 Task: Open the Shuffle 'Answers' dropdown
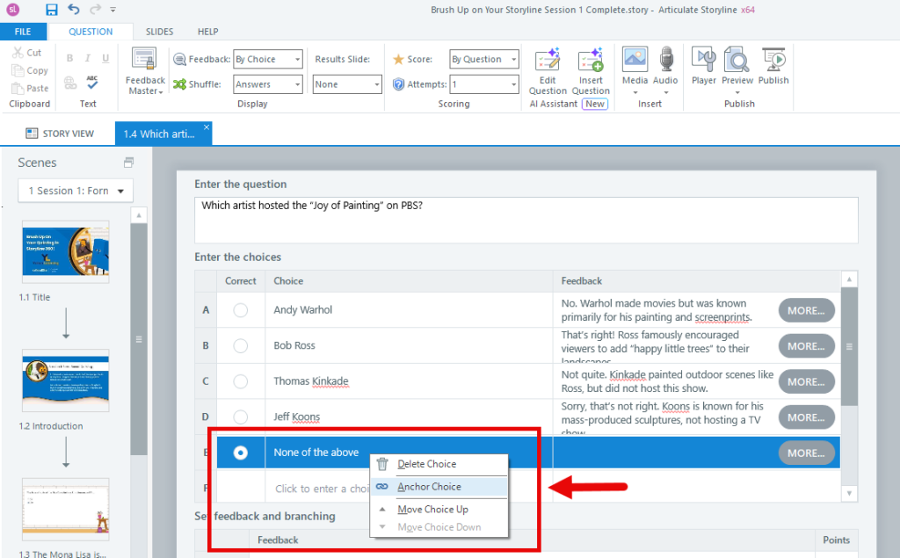(x=267, y=83)
